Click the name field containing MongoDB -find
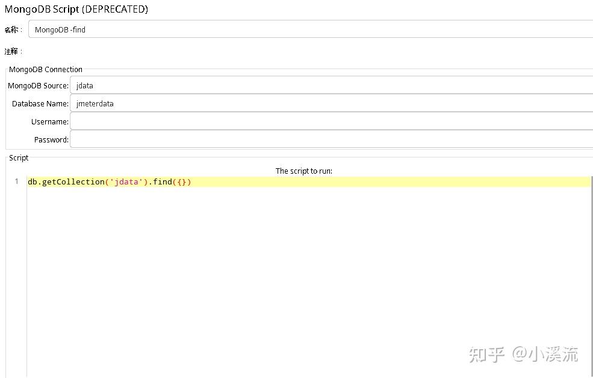This screenshot has width=593, height=378. tap(311, 29)
